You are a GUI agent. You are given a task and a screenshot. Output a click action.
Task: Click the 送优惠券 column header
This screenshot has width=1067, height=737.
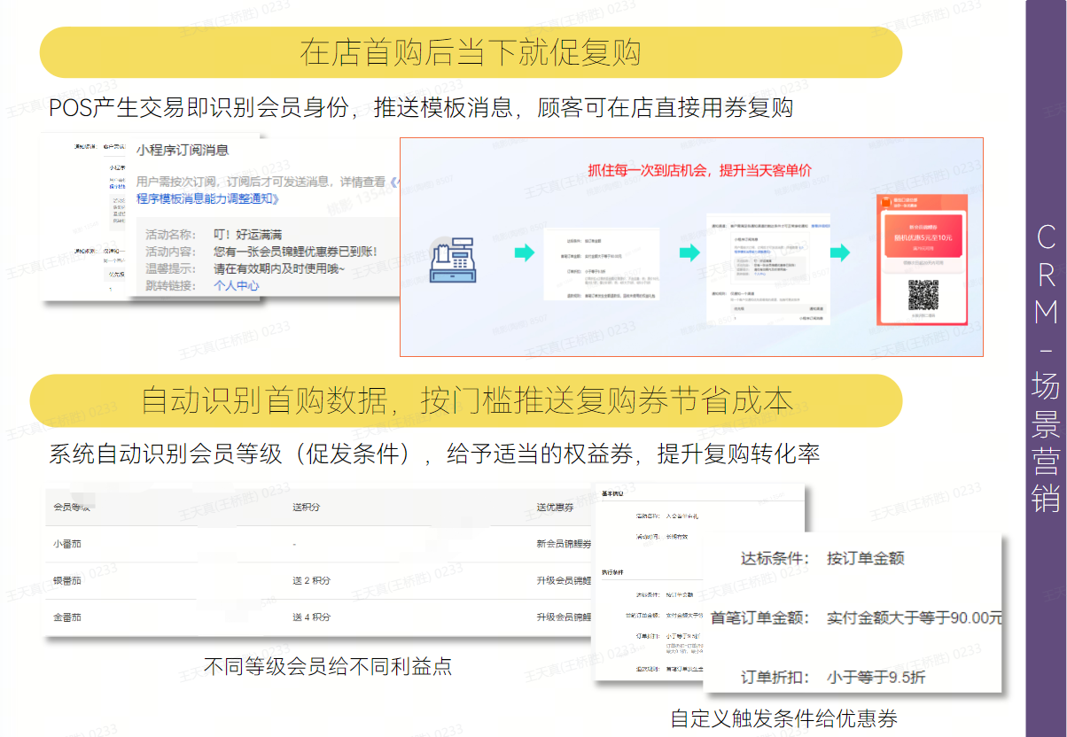click(x=555, y=507)
